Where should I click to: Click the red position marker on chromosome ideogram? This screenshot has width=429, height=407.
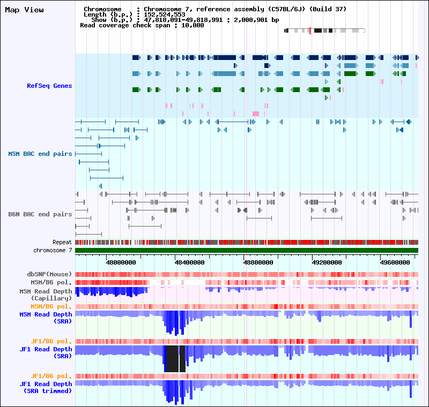[310, 31]
